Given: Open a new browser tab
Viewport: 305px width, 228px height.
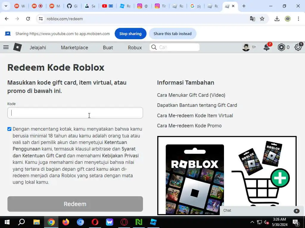Looking at the screenshot, I should coord(244,6).
